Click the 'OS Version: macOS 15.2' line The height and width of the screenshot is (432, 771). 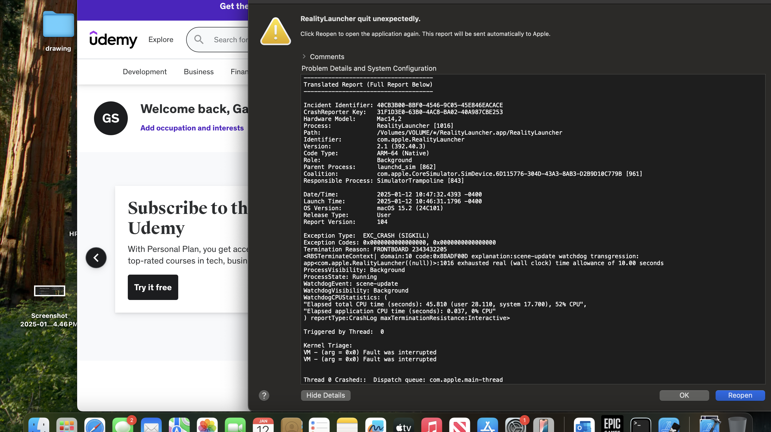373,208
